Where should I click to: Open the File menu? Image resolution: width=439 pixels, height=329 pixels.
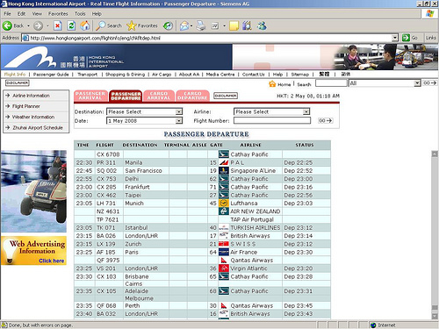pyautogui.click(x=7, y=13)
